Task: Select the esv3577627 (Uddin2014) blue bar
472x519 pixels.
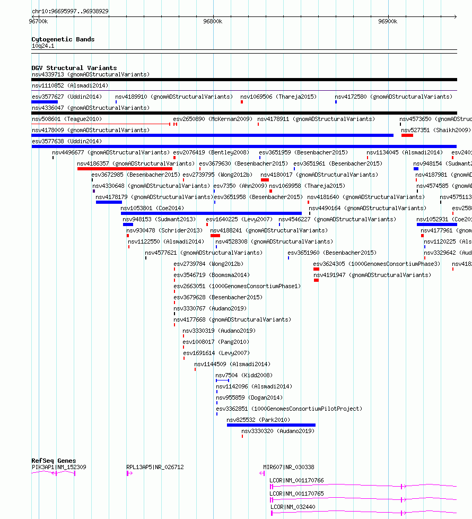Action: click(45, 102)
